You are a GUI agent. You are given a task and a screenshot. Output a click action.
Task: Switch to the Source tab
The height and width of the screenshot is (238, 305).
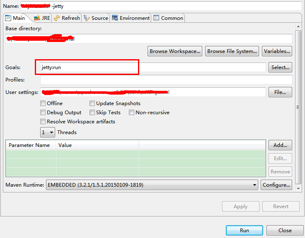[96, 18]
